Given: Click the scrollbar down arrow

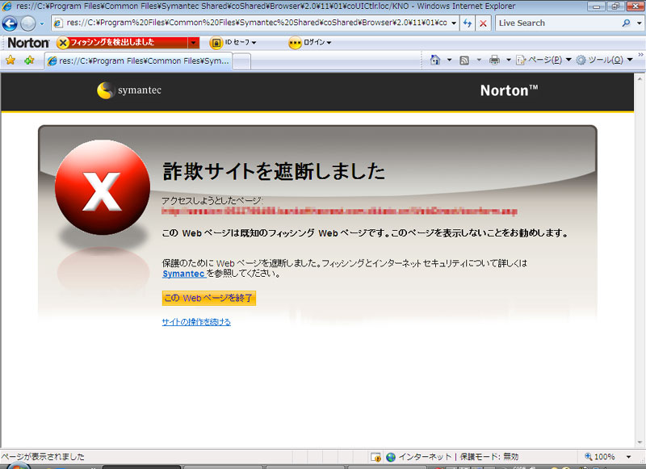Looking at the screenshot, I should [640, 442].
